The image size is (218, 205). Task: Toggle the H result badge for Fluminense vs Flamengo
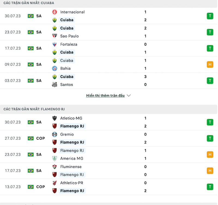(210, 171)
